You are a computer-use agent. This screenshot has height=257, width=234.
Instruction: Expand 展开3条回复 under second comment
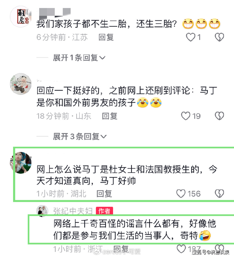click(x=80, y=136)
